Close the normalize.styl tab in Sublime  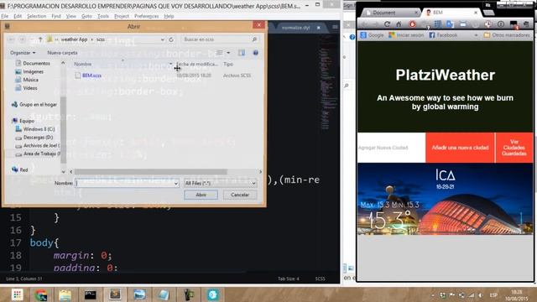pos(319,28)
